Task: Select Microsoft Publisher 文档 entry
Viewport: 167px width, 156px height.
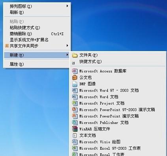Action: point(118,123)
